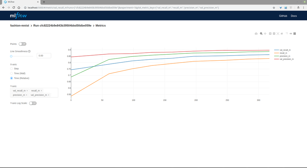The image size is (307, 168).
Task: Click the Line Smoothness value field
Action: pyautogui.click(x=44, y=56)
